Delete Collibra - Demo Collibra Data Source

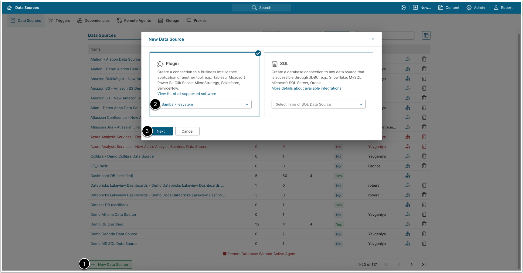tap(424, 156)
